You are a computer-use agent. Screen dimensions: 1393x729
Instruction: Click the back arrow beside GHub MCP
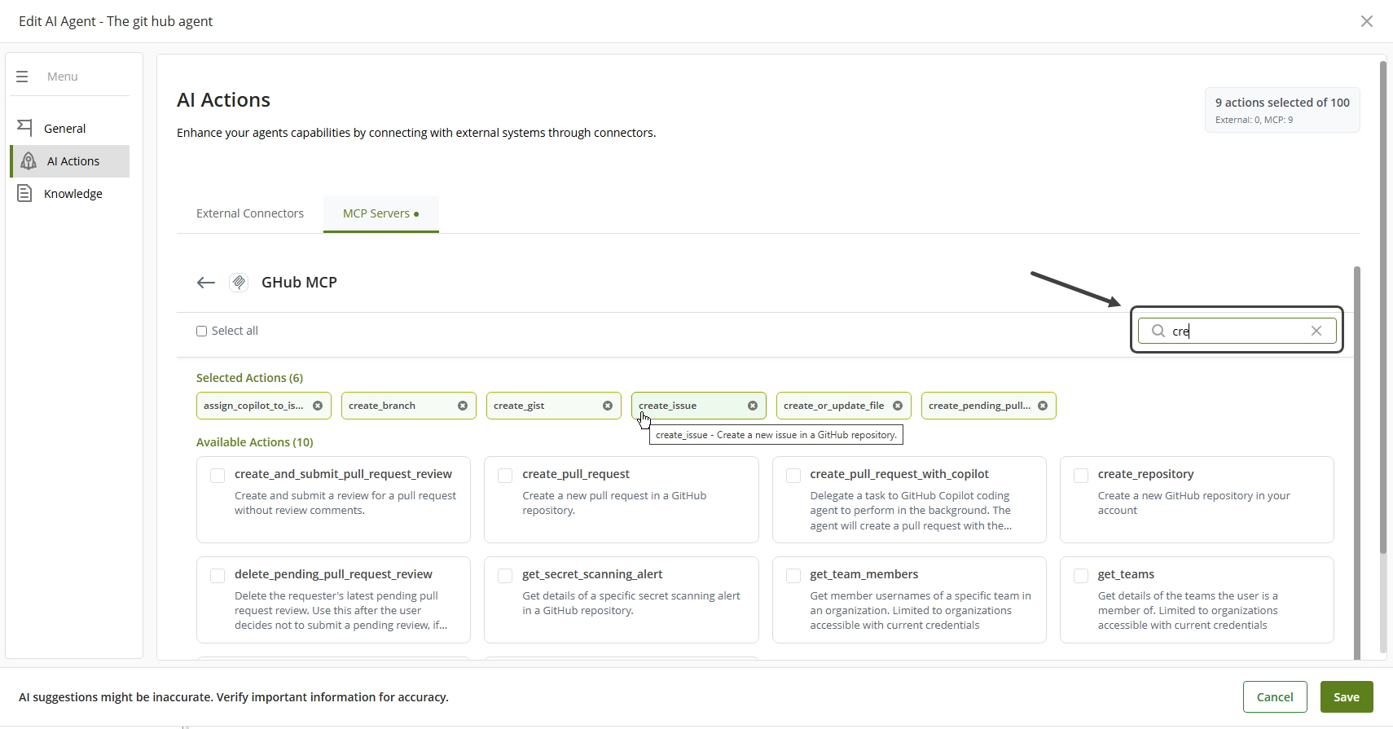(x=205, y=283)
